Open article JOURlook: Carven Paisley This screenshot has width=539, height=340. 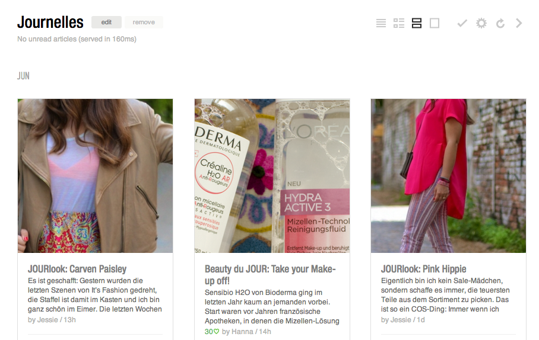click(x=77, y=269)
